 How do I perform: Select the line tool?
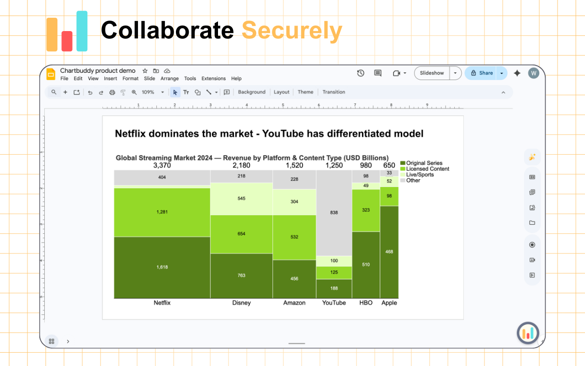coord(209,92)
